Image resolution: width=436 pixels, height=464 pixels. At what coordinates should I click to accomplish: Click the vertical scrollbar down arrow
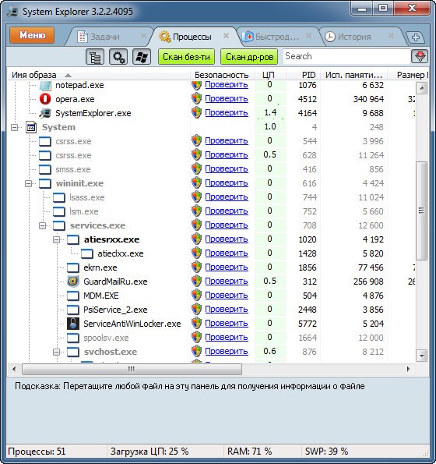422,355
